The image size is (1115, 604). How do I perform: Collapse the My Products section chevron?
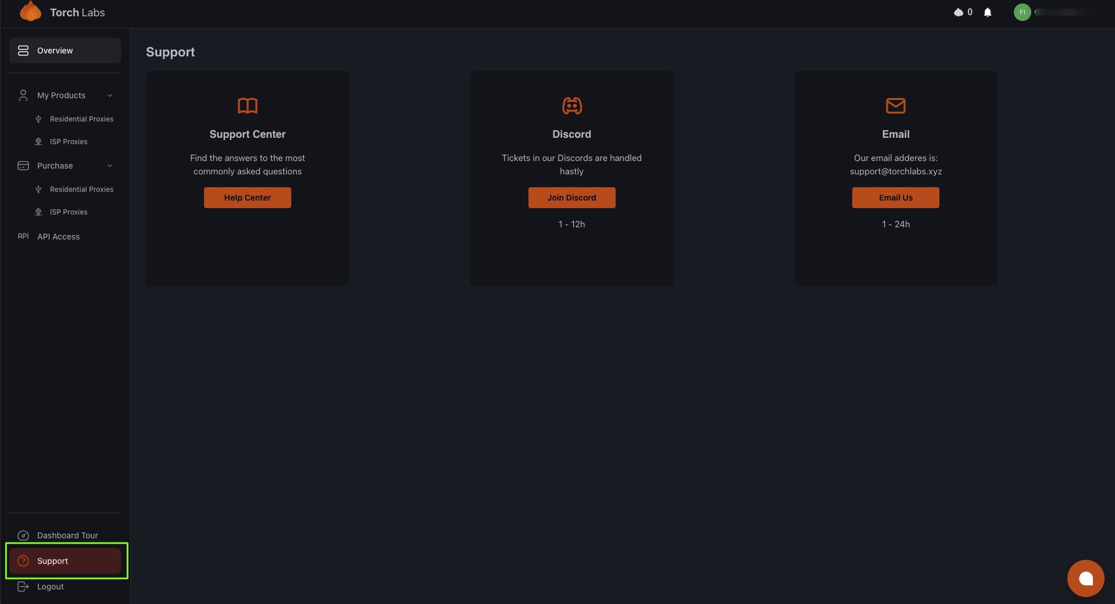[110, 95]
